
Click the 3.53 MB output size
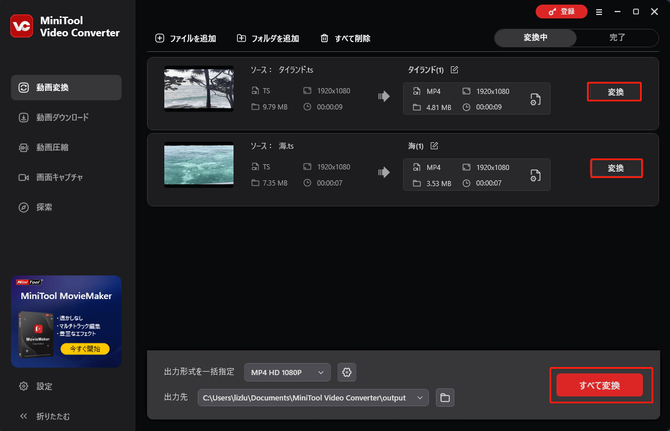[x=439, y=184]
